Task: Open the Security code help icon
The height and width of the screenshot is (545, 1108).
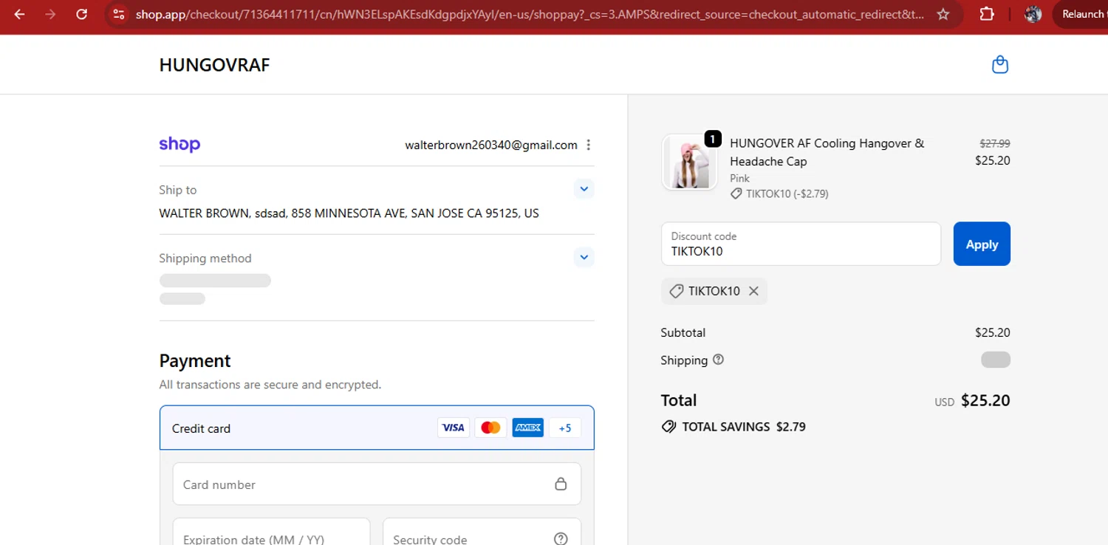Action: [561, 538]
